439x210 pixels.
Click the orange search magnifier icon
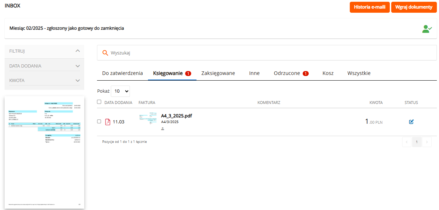click(105, 53)
